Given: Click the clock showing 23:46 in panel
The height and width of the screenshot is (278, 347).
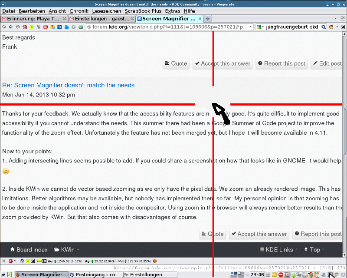Looking at the screenshot, I should click(x=257, y=275).
